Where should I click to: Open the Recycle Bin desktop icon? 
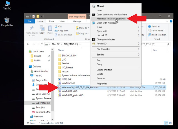pyautogui.click(x=7, y=22)
